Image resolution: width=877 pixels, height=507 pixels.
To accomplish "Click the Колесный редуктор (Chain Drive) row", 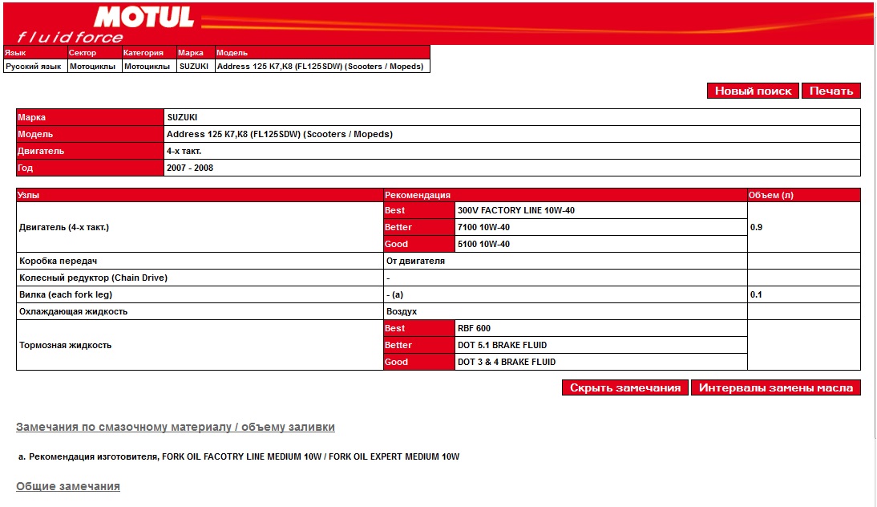I will 438,278.
